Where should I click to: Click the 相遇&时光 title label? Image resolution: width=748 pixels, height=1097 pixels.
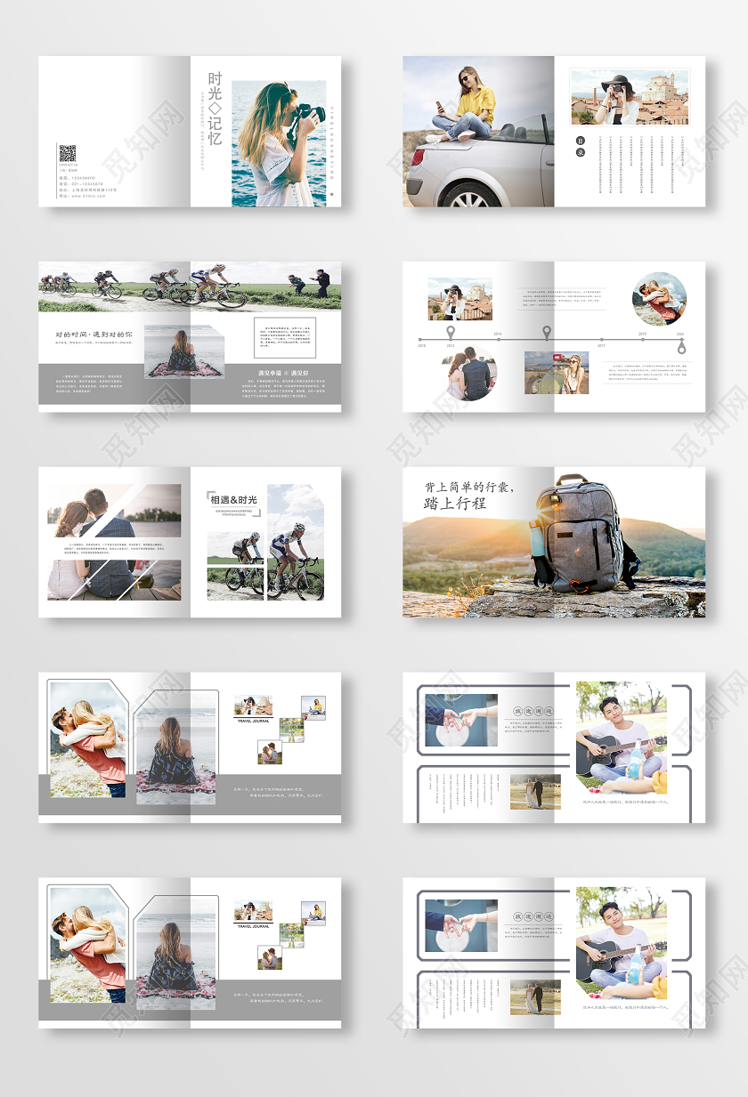pos(233,500)
